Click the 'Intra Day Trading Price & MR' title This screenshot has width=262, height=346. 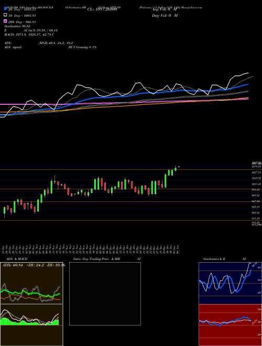[x=96, y=259]
